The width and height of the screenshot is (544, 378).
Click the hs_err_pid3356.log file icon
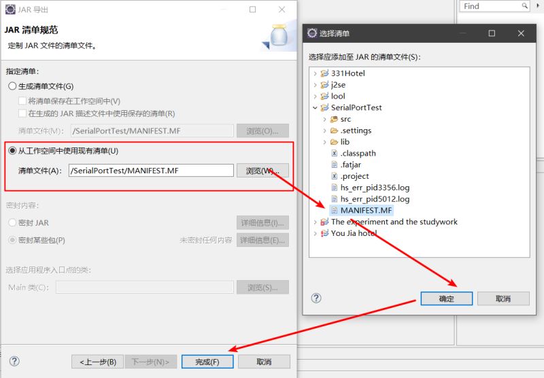point(334,188)
